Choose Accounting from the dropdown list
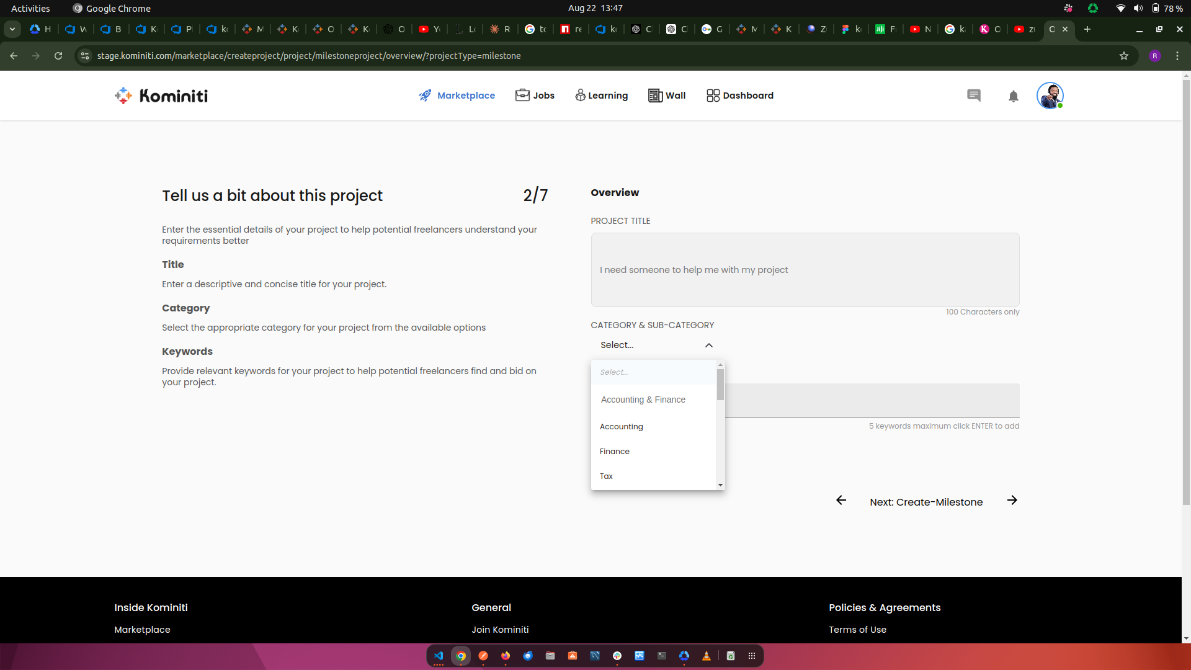This screenshot has width=1191, height=670. (621, 427)
